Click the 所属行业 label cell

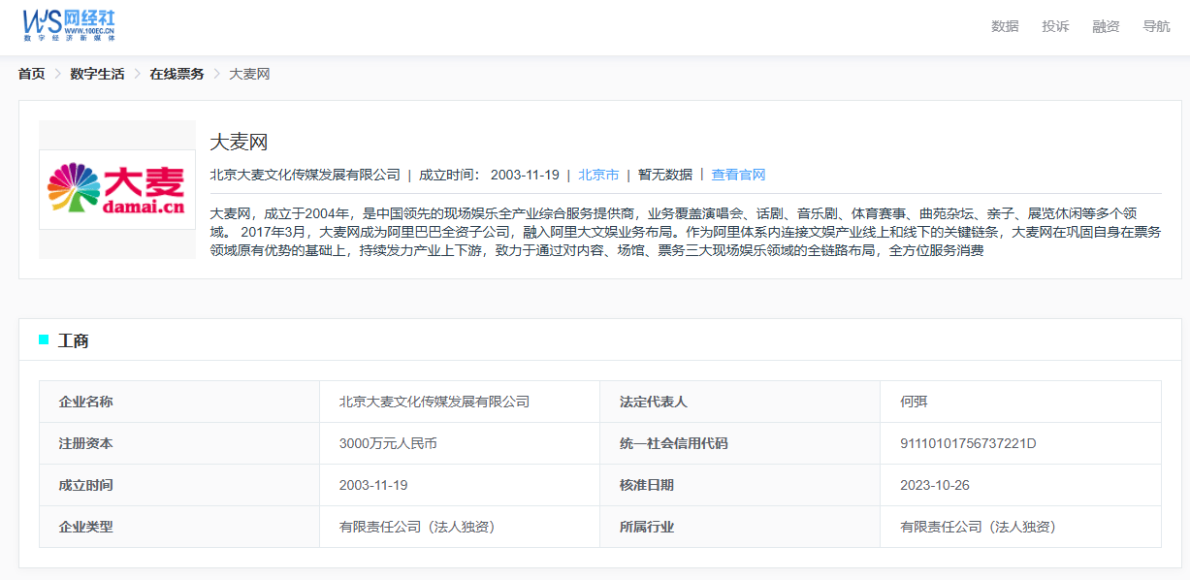pos(740,527)
